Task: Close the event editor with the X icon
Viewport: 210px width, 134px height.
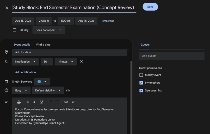Action: tap(7, 8)
